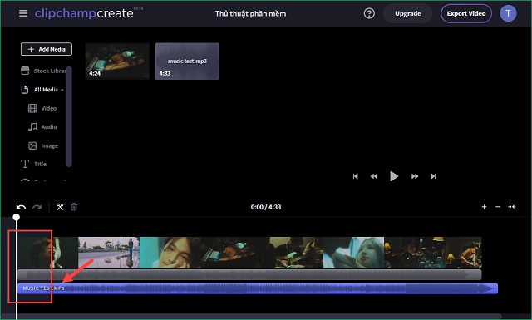Open the help question mark icon
The width and height of the screenshot is (532, 320).
point(369,13)
